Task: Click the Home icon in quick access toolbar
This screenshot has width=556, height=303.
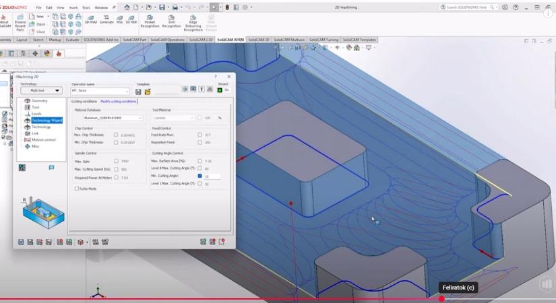Action: coord(127,7)
